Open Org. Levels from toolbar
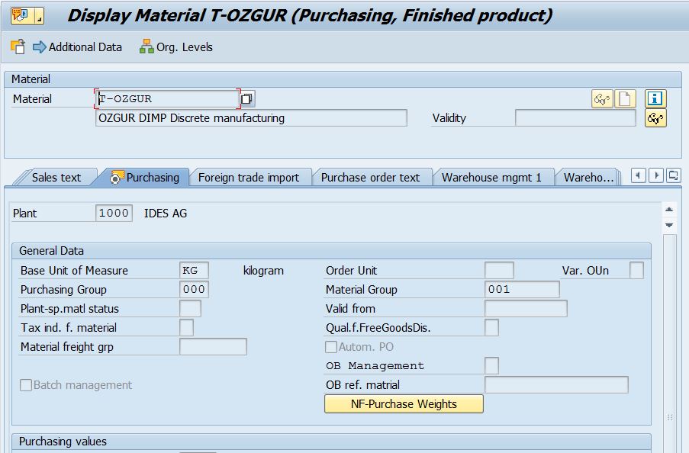Image resolution: width=689 pixels, height=453 pixels. pos(175,47)
